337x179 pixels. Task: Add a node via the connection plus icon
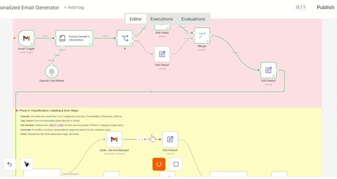[139, 139]
